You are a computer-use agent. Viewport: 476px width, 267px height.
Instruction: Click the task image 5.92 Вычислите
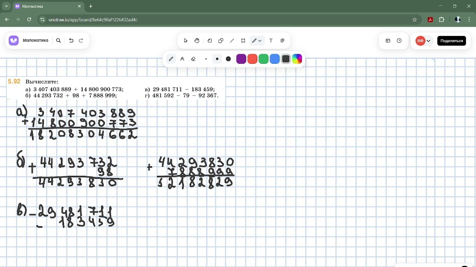point(116,88)
